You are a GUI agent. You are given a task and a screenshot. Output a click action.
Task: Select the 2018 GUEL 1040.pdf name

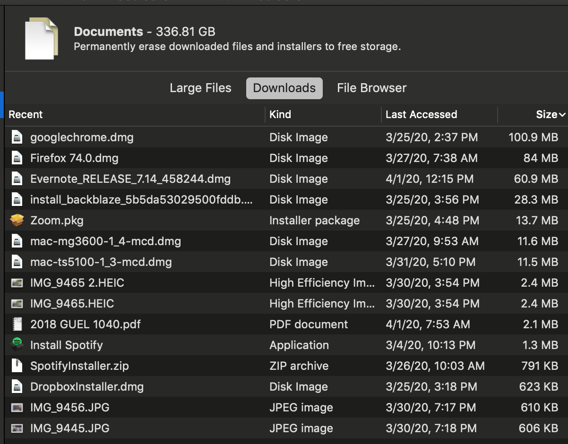coord(85,324)
